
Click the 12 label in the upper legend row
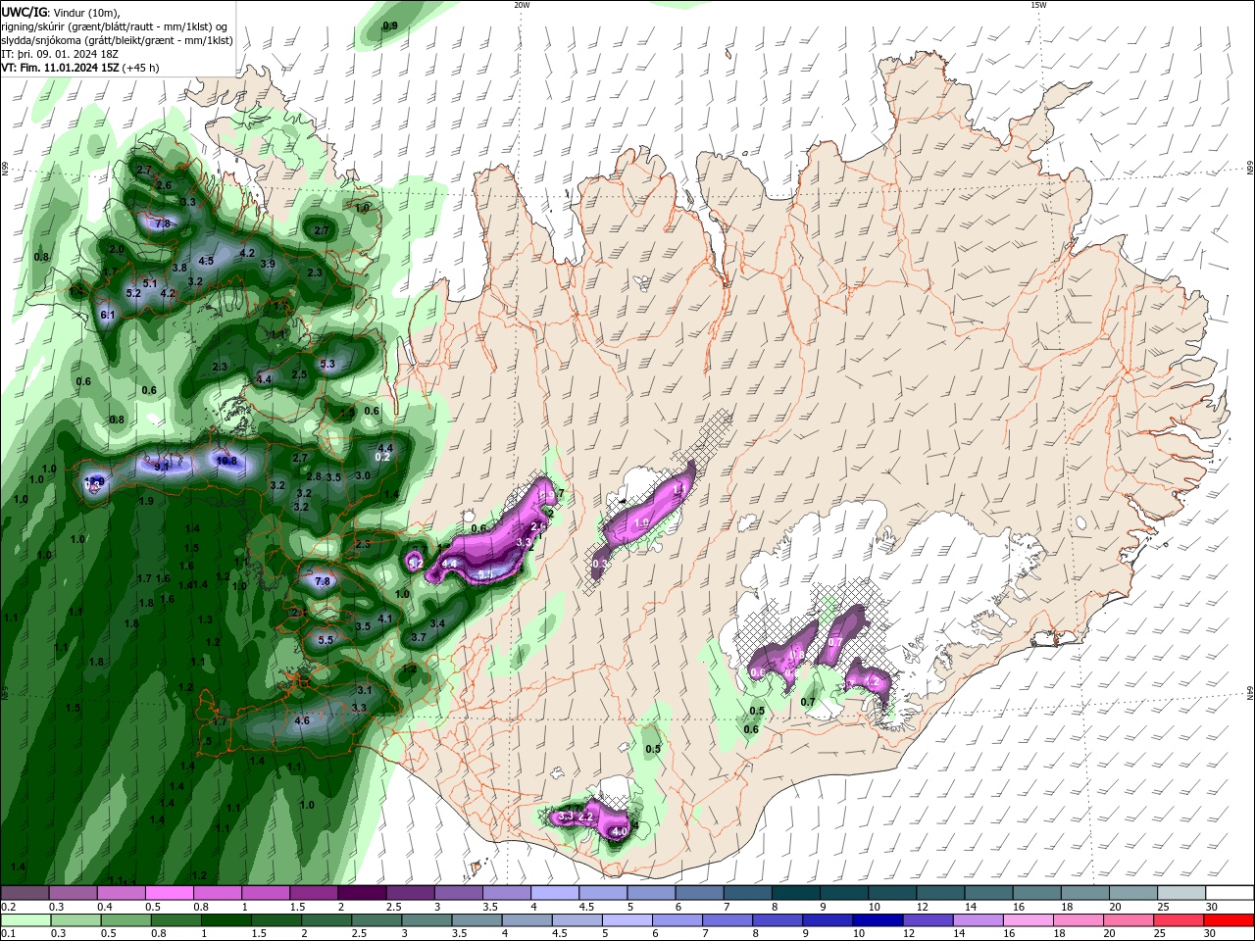point(922,907)
